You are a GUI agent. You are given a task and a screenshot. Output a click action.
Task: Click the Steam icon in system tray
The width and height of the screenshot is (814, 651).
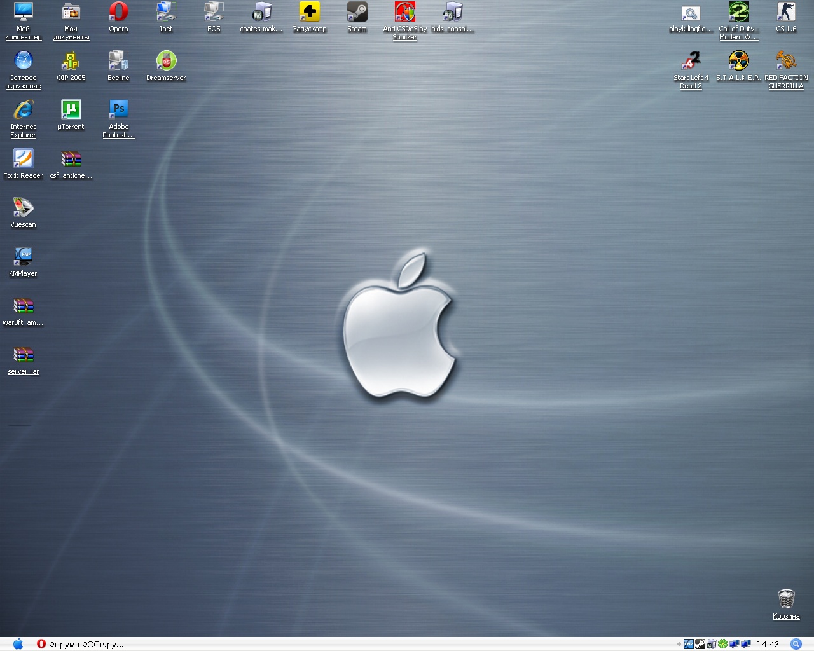click(700, 644)
